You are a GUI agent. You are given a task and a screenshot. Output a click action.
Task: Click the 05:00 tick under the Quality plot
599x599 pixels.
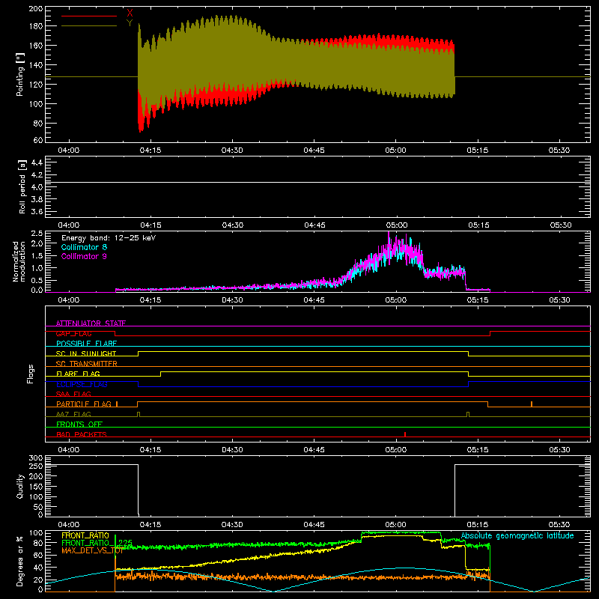pyautogui.click(x=396, y=525)
